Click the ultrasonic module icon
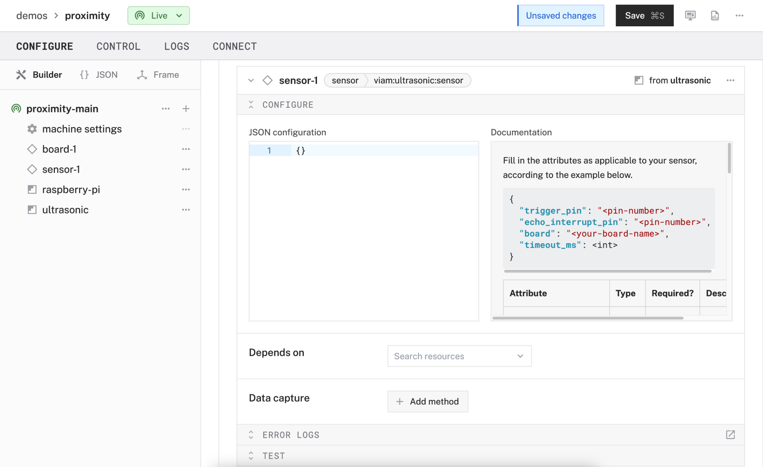 [32, 210]
